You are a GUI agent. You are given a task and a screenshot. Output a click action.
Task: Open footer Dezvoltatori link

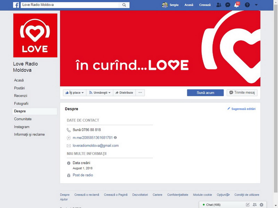140,195
